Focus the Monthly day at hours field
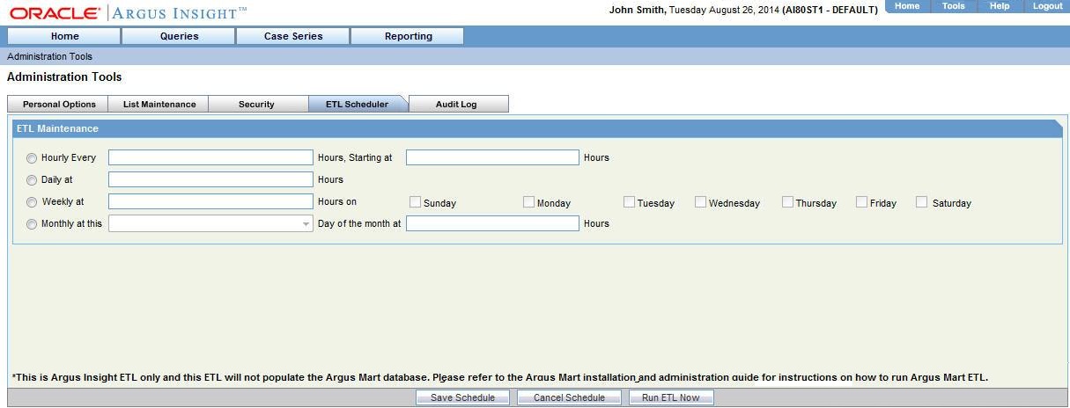The width and height of the screenshot is (1070, 408). [x=492, y=223]
